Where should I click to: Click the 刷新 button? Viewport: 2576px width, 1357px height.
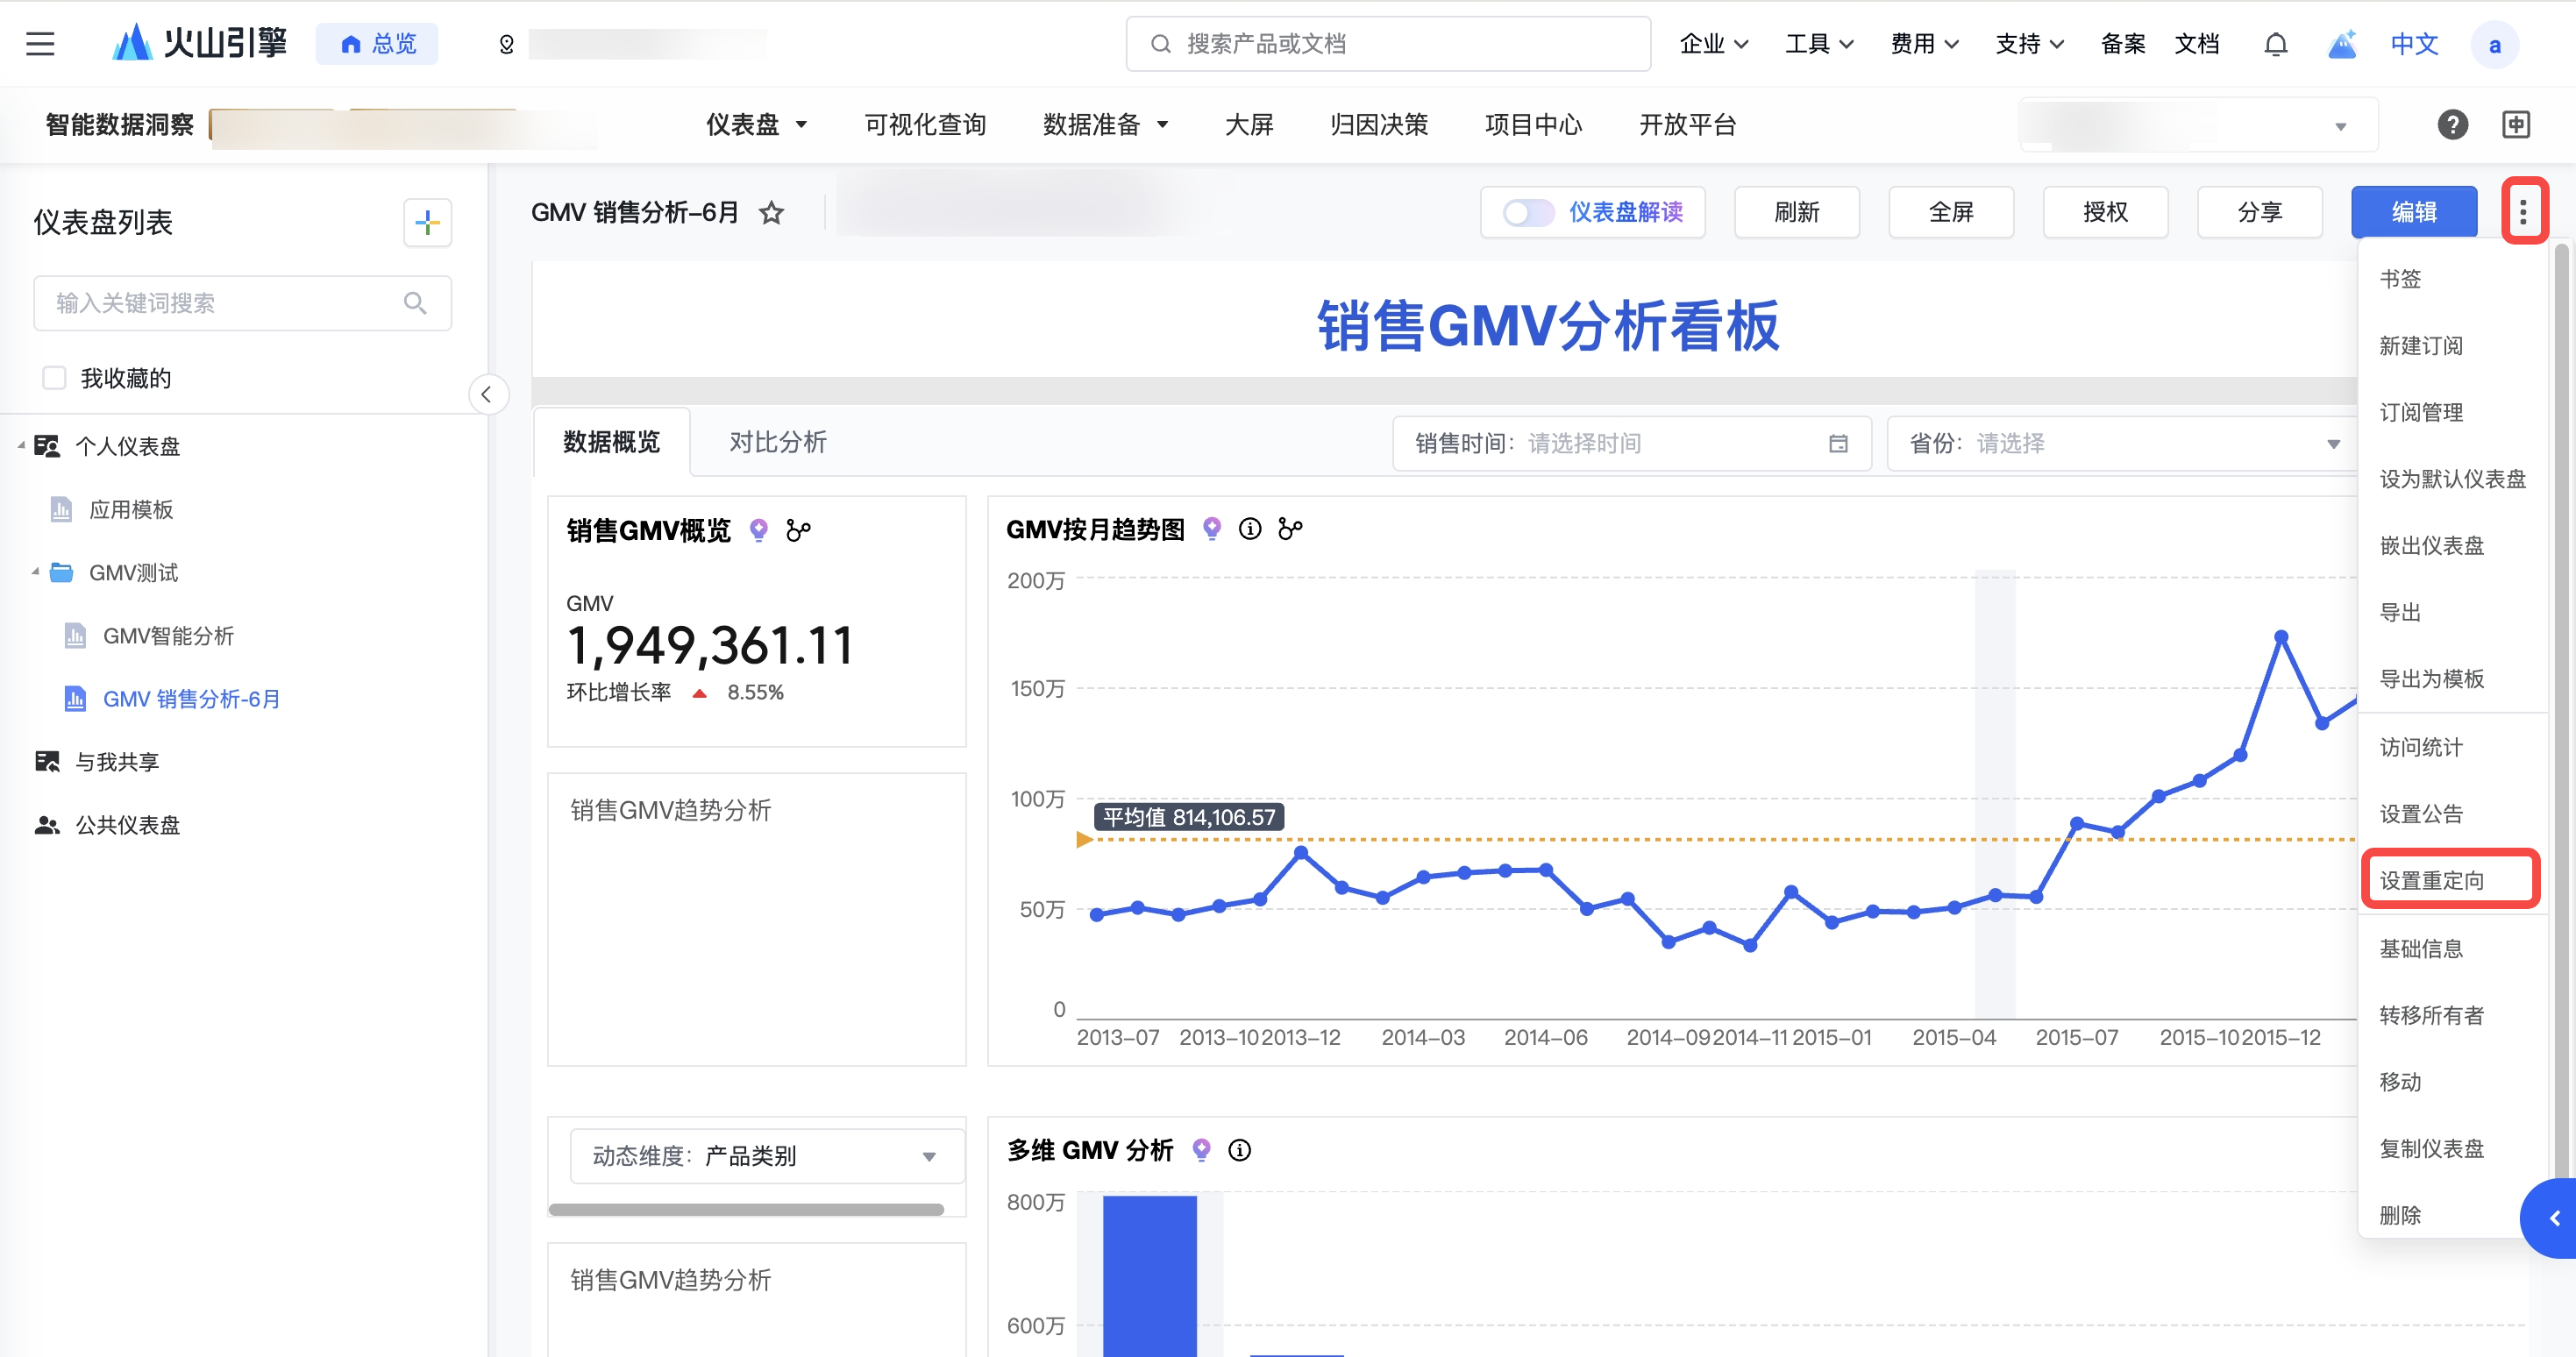[1796, 213]
